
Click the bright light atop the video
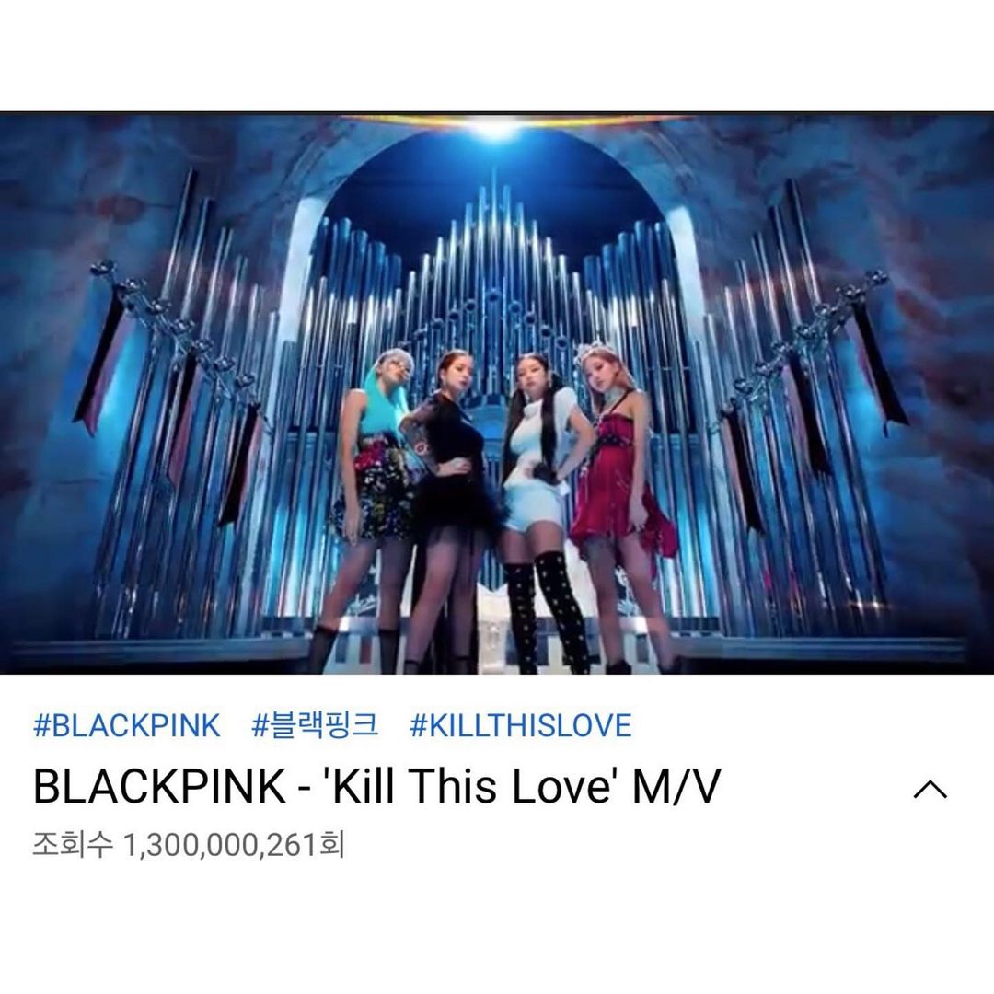point(495,127)
